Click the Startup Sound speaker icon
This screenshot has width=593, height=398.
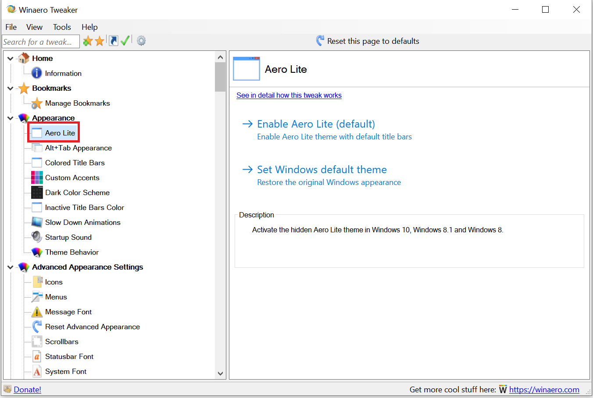pyautogui.click(x=37, y=237)
